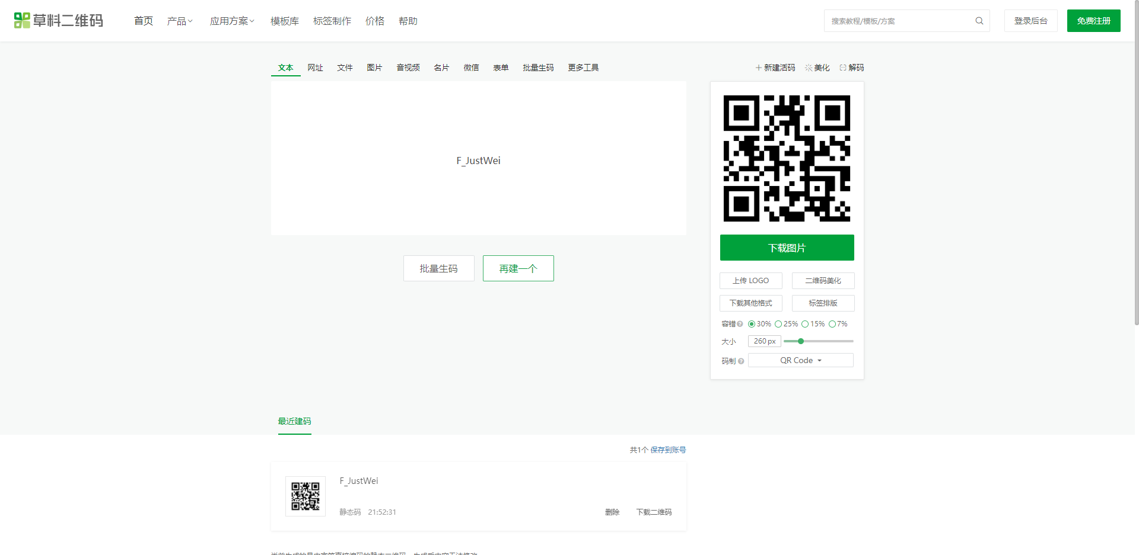This screenshot has height=555, width=1139.
Task: Click the size slider handle
Action: 801,341
